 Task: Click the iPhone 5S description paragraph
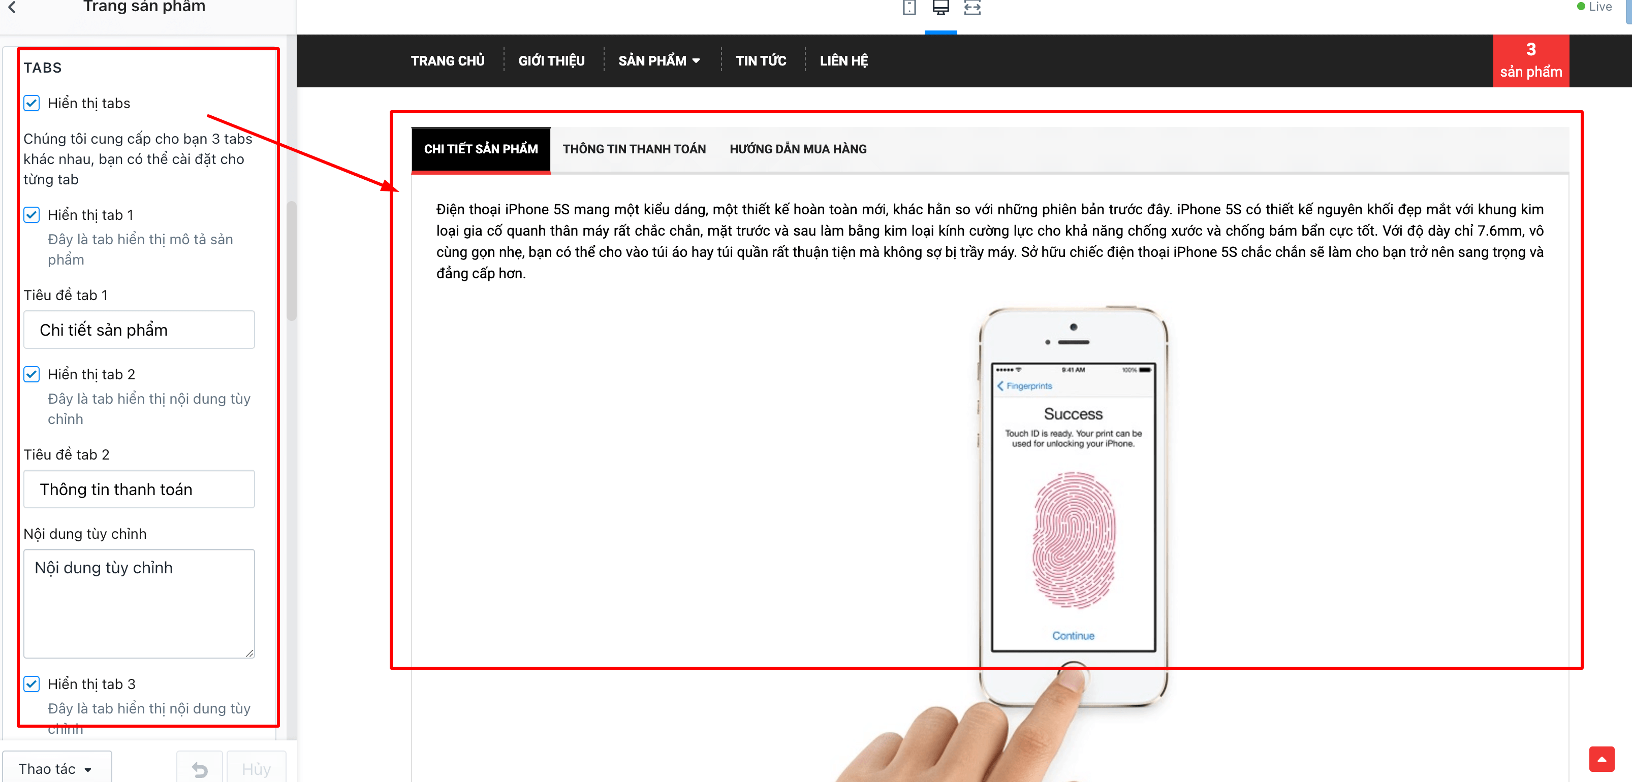pos(990,241)
